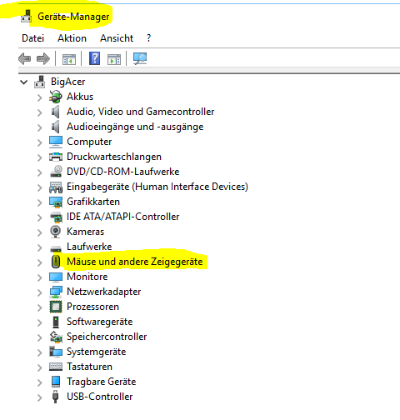This screenshot has width=400, height=420.
Task: Select Audio, Video und Gamecontroller label
Action: 140,112
